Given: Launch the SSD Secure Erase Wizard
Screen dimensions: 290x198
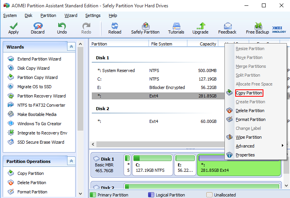Looking at the screenshot, I should pos(41,142).
